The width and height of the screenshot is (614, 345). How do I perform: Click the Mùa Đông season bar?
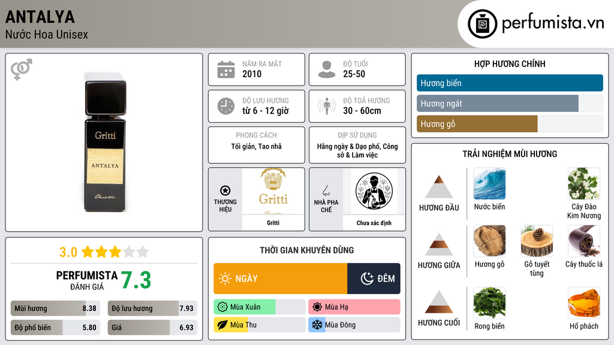point(354,325)
